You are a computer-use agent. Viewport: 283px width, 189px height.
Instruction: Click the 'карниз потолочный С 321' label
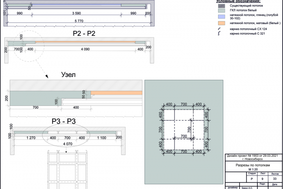(247, 33)
